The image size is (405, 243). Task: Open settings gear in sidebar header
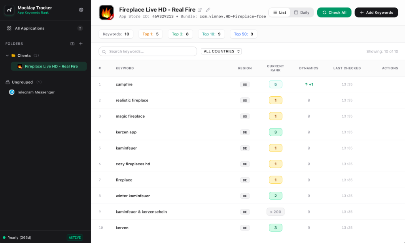(x=81, y=10)
